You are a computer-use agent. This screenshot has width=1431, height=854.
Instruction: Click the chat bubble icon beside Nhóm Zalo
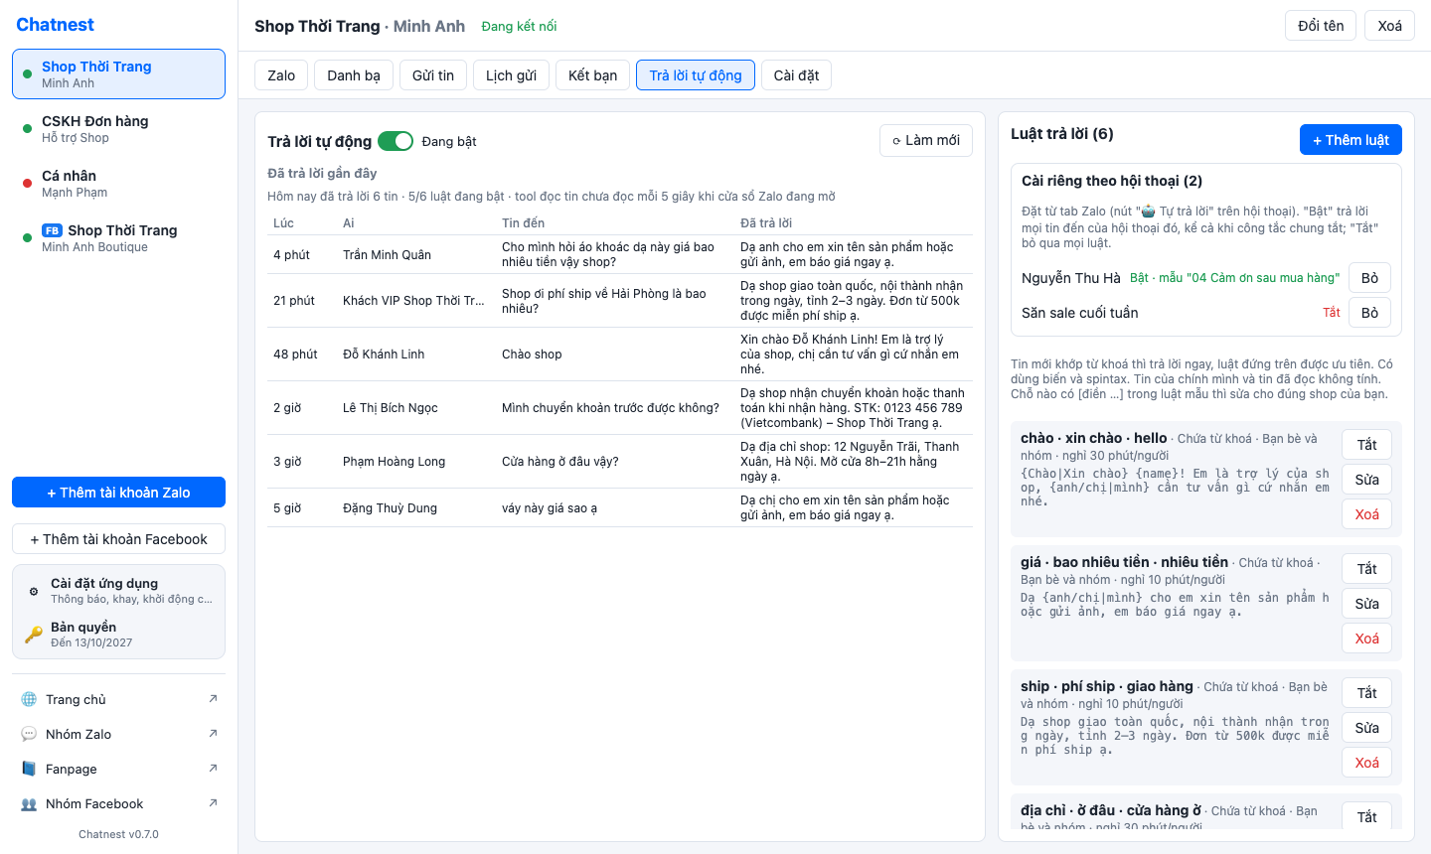(x=29, y=734)
